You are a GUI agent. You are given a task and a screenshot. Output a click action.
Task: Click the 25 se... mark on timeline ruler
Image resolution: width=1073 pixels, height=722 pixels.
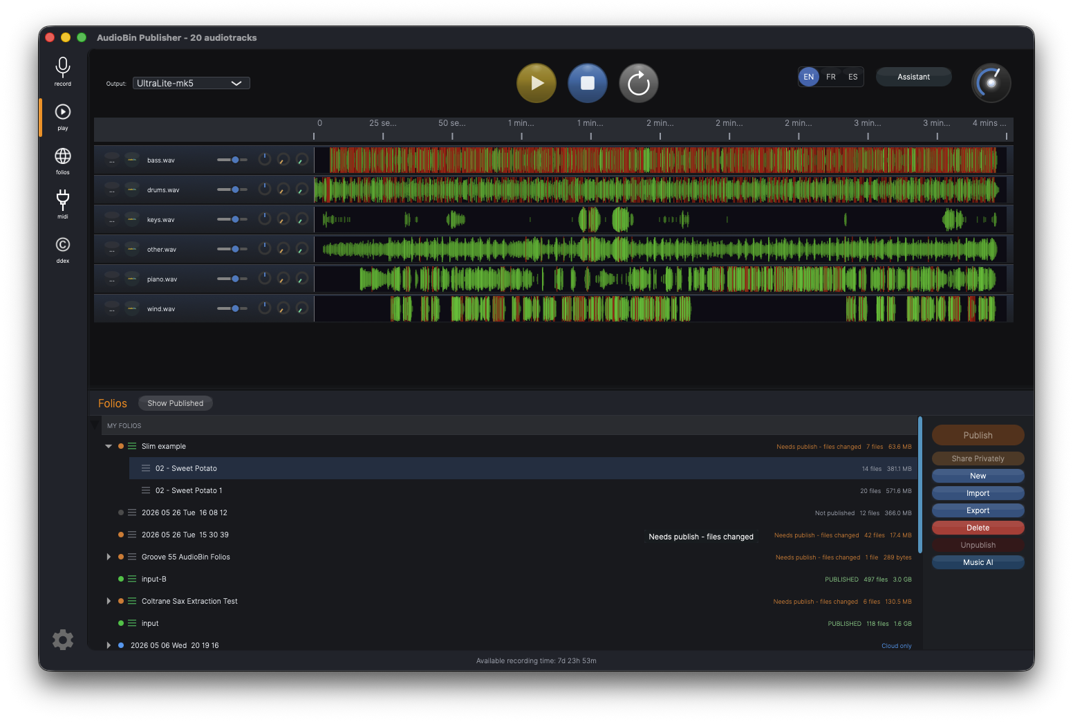tap(383, 123)
